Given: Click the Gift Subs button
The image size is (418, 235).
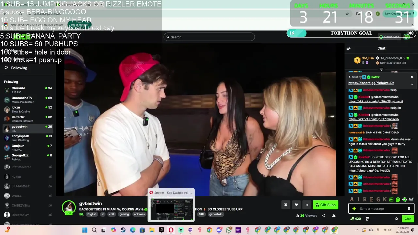Looking at the screenshot, I should click(x=325, y=205).
